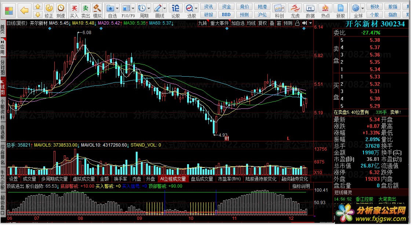
Task: Expand the 周期 dropdown arrow
Action: point(149,8)
